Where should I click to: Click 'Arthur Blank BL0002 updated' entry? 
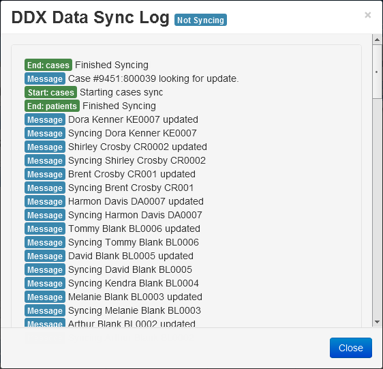(x=132, y=323)
